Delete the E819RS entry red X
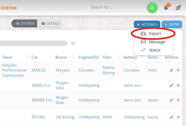 point(178,117)
